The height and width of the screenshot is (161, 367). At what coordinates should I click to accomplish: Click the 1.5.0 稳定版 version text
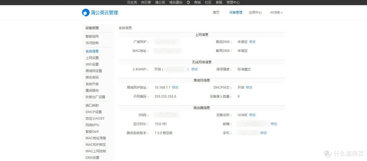(x=163, y=133)
